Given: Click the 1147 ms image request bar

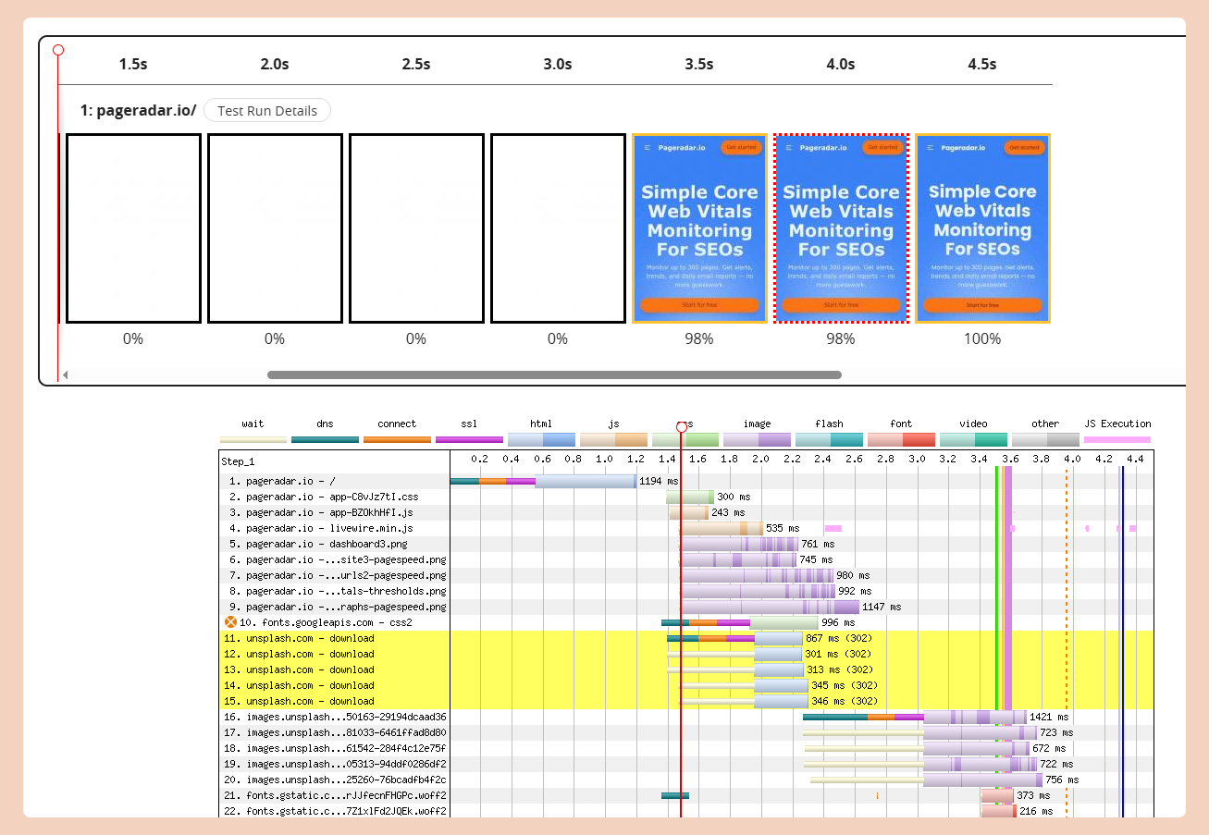Looking at the screenshot, I should tap(770, 608).
